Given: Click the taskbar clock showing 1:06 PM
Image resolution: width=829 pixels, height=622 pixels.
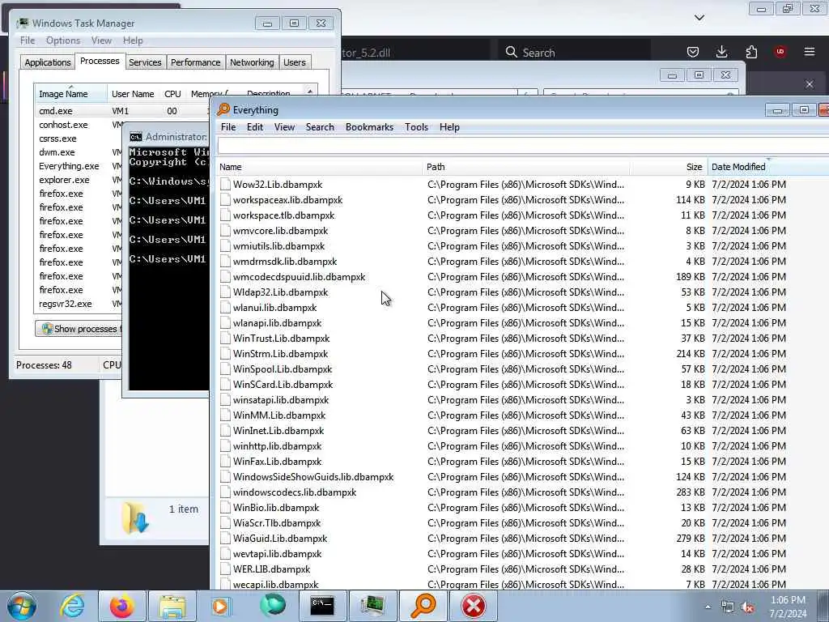Looking at the screenshot, I should [x=788, y=607].
